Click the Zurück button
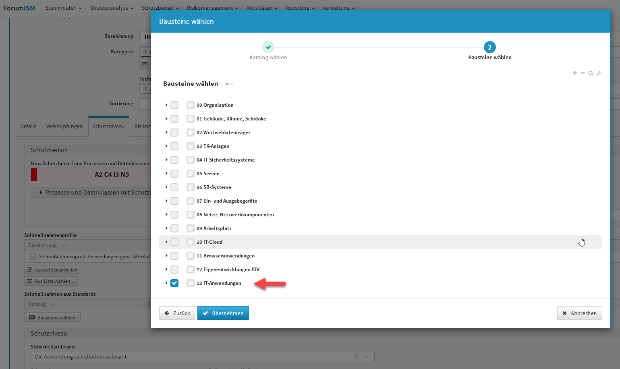Screen dimensions: 620x369 click(x=177, y=313)
